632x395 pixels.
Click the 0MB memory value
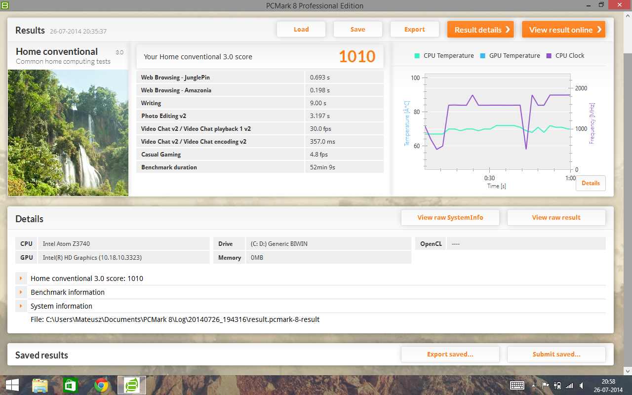click(x=257, y=257)
